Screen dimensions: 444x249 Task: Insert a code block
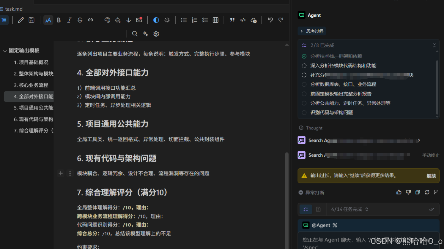[x=243, y=20]
